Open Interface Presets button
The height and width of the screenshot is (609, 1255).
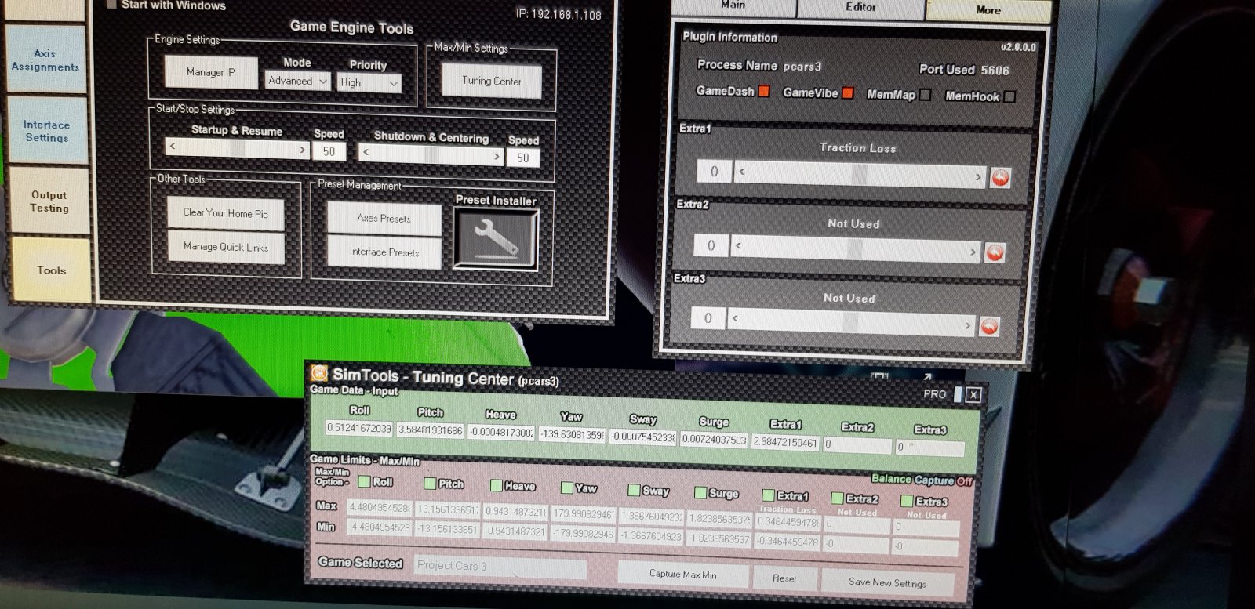[x=384, y=252]
